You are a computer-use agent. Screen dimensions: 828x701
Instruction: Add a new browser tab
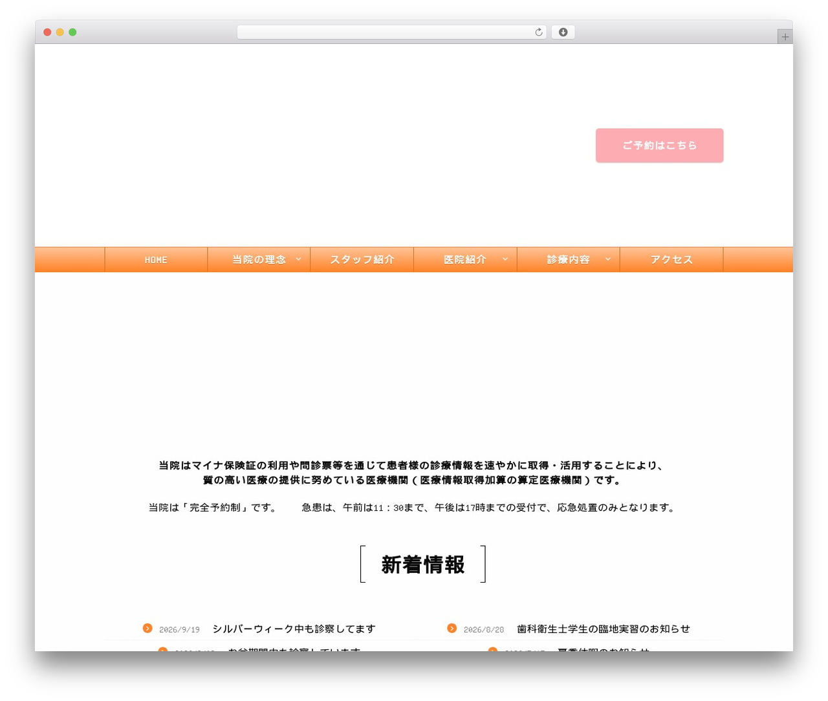pos(785,37)
